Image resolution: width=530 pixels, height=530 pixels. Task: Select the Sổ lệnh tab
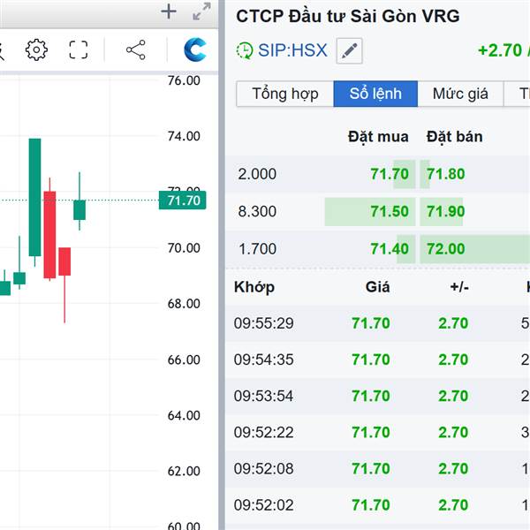(x=375, y=94)
